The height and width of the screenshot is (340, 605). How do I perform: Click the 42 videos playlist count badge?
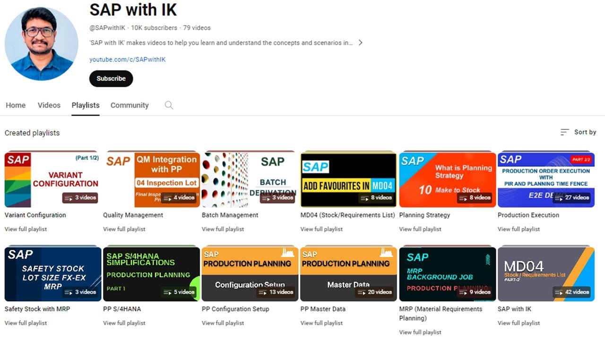[571, 292]
